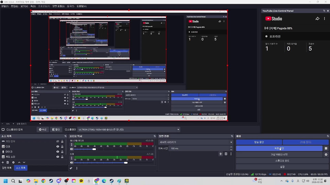The width and height of the screenshot is (330, 185).
Task: Expand the 서서히 사라지기 transition dropdown
Action: [x=195, y=142]
